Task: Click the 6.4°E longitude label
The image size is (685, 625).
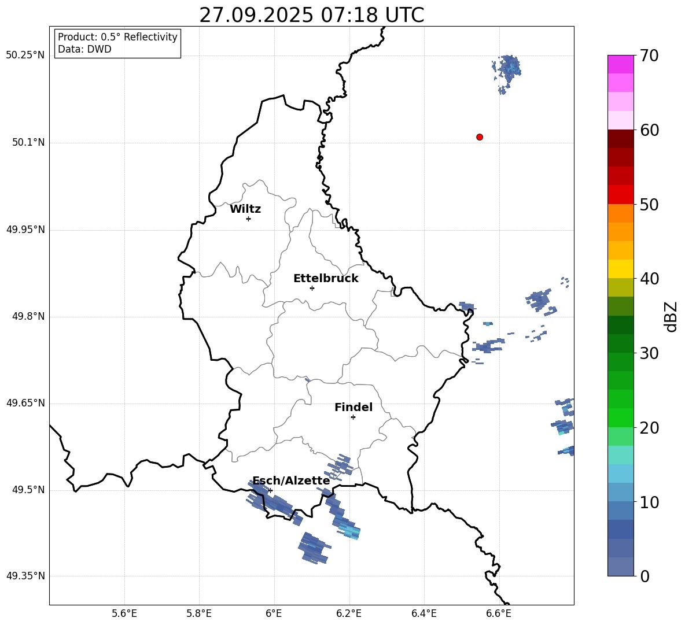Action: 423,613
